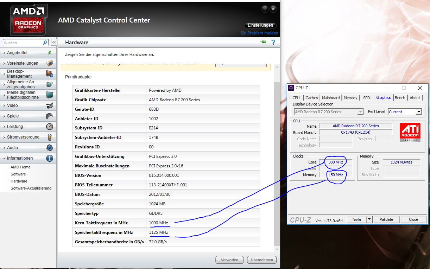Click the CPU-Z title bar app icon
The image size is (430, 269).
[291, 88]
